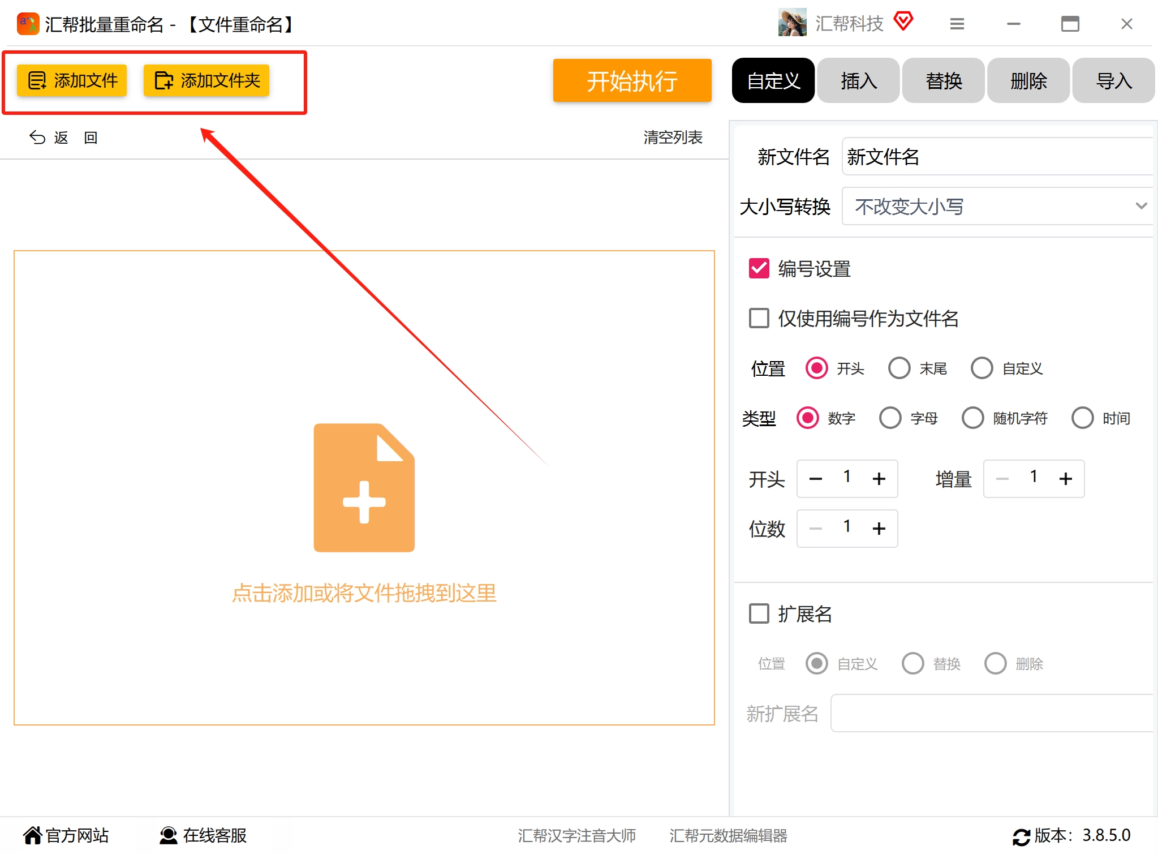The width and height of the screenshot is (1158, 854).
Task: Open 汇帮元数据编辑器 link
Action: click(728, 836)
